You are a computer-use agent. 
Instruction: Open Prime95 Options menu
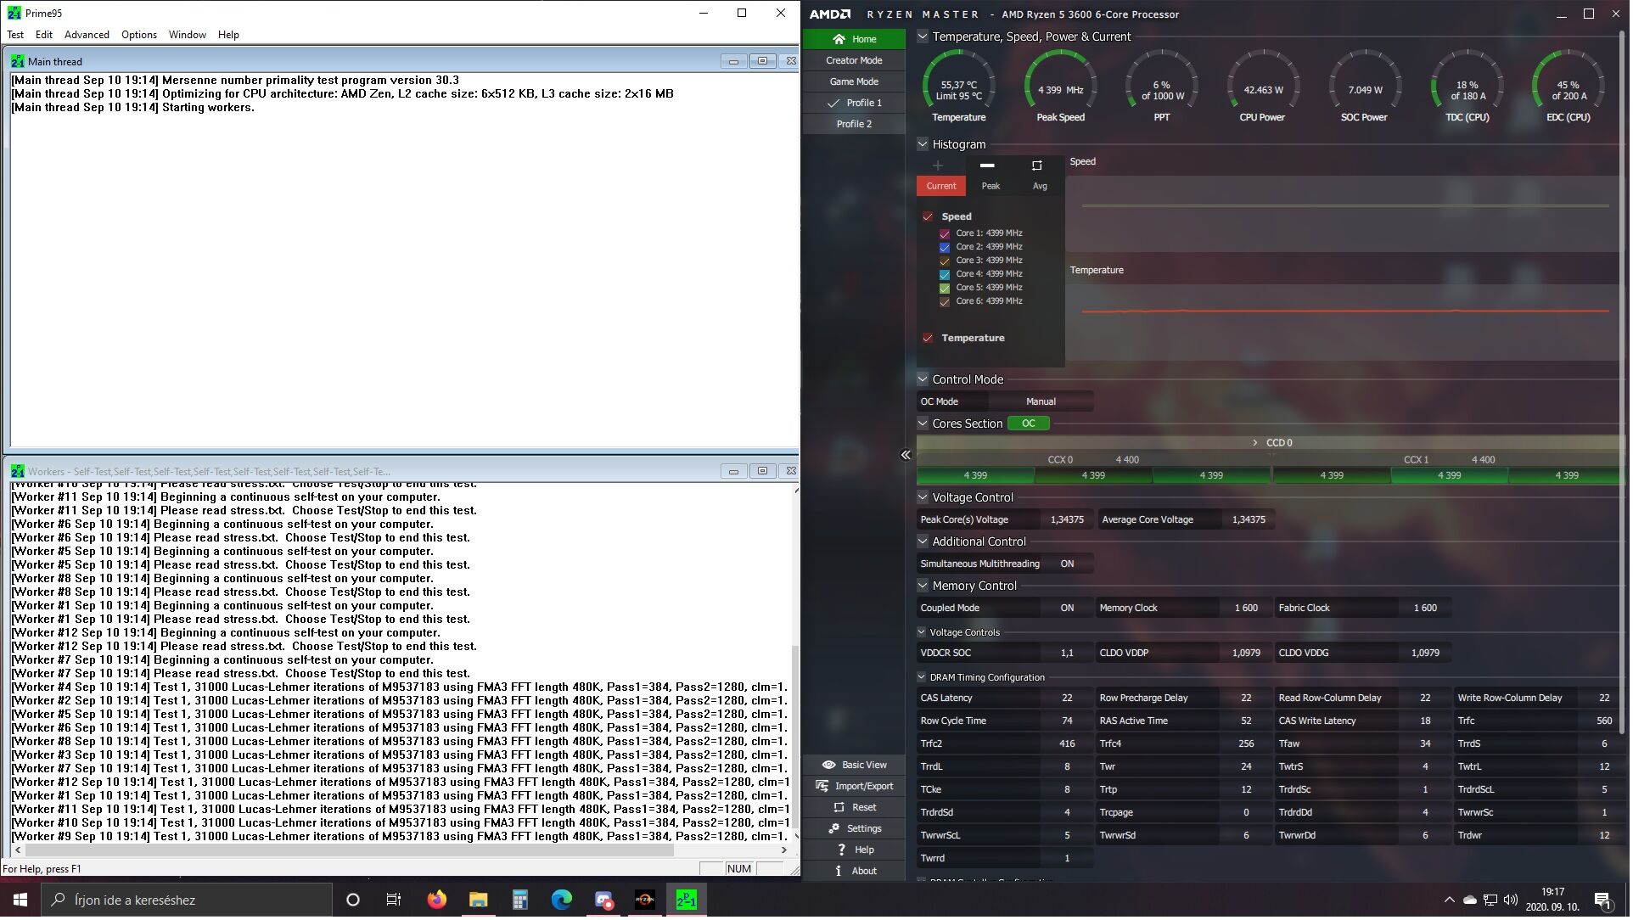tap(139, 35)
